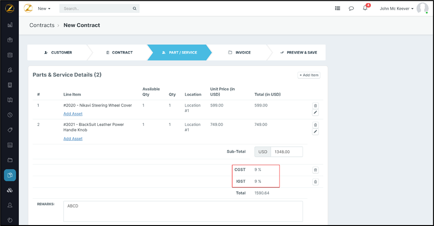
Task: Jump to Preview & Save step
Action: [x=298, y=53]
